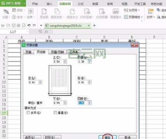Click the 下 (Bottom) margin input field
This screenshot has height=139, width=166.
[x=58, y=103]
